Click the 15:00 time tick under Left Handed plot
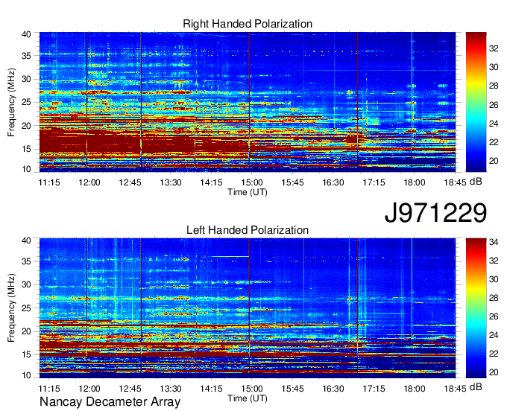Screen dimensions: 507x411 click(x=252, y=389)
